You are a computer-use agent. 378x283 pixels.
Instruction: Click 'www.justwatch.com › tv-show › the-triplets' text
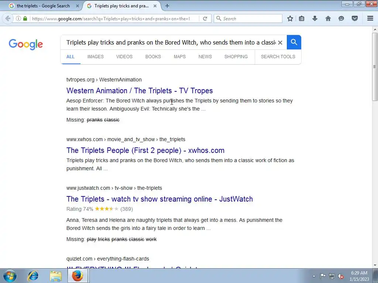114,188
